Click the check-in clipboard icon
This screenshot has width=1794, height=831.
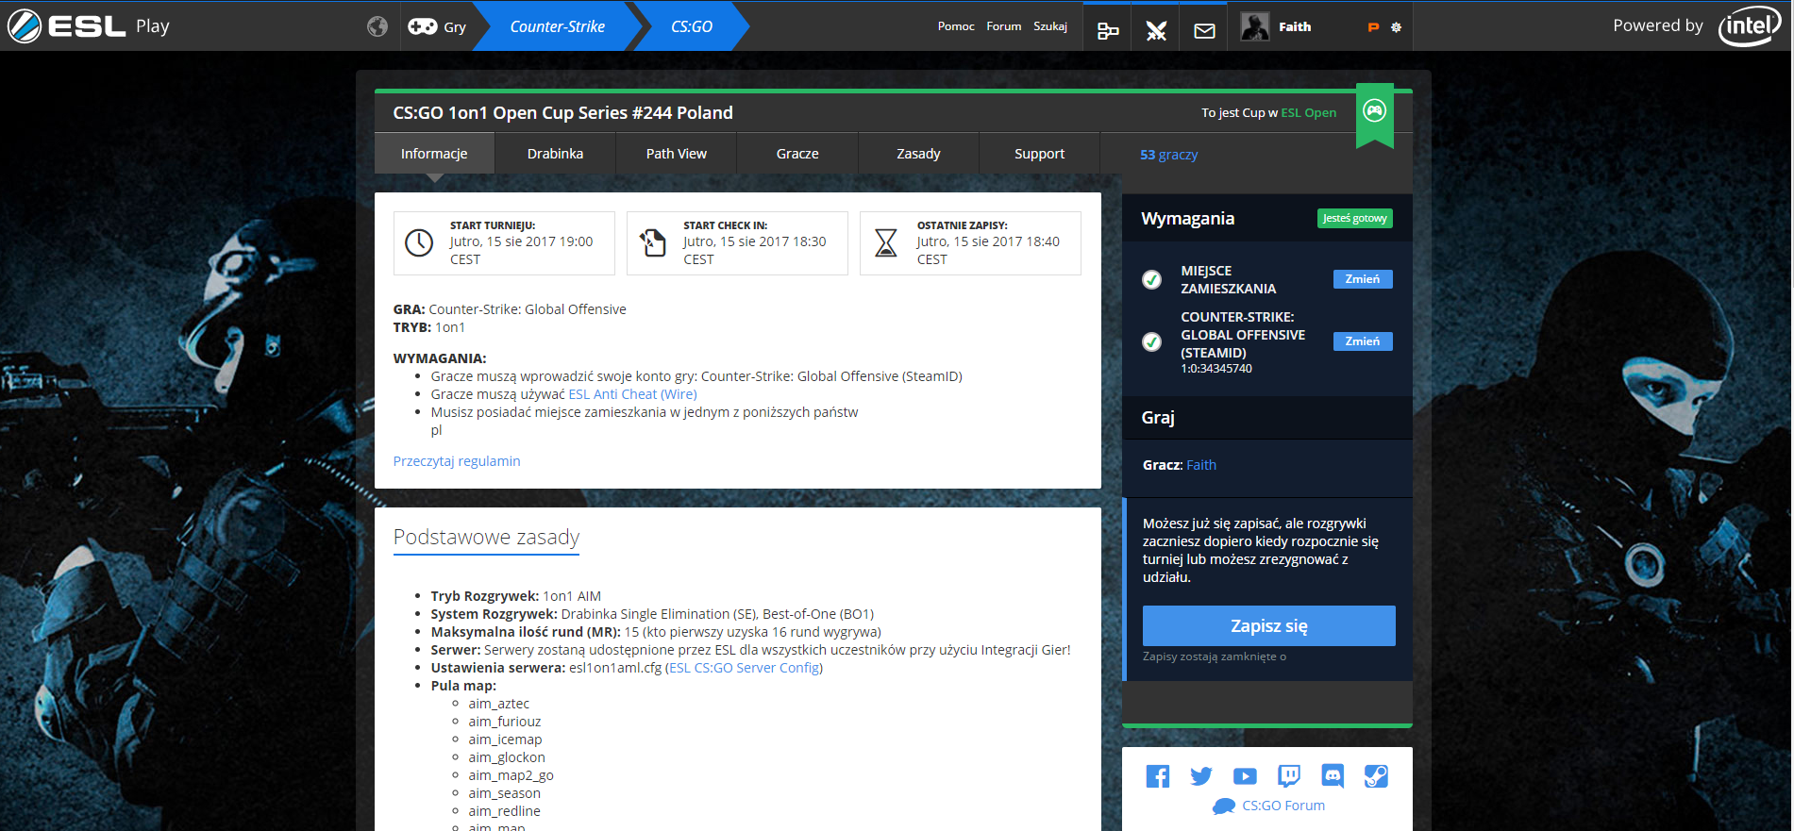pyautogui.click(x=652, y=242)
